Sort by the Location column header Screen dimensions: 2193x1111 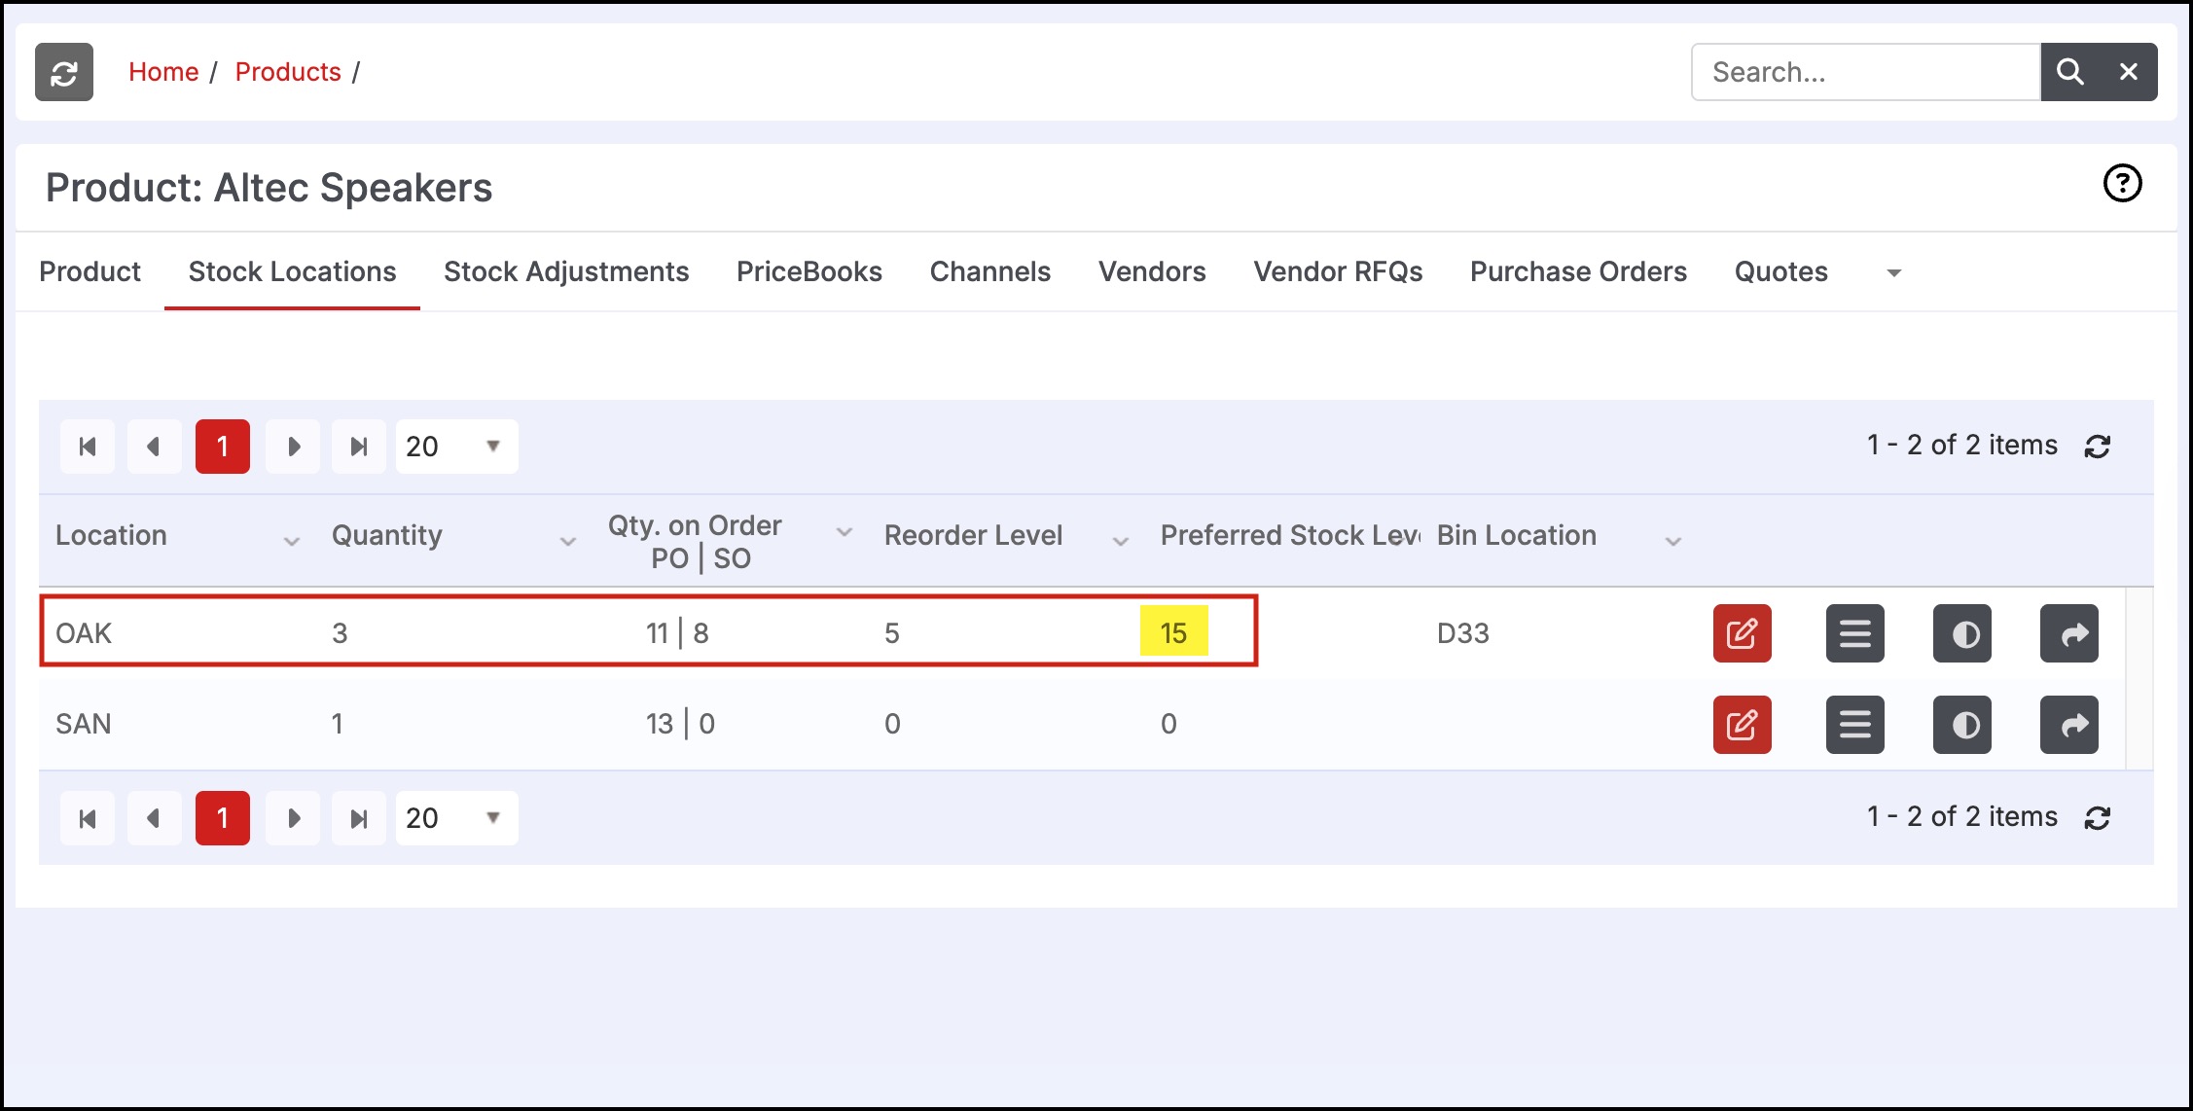click(111, 535)
